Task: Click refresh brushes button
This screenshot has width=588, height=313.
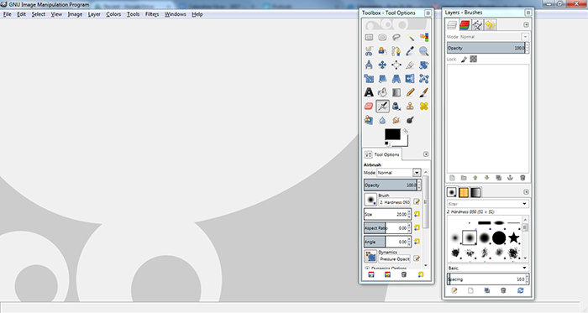Action: [x=521, y=290]
